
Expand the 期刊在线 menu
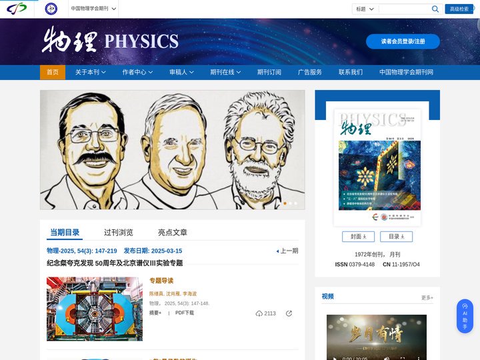click(225, 72)
